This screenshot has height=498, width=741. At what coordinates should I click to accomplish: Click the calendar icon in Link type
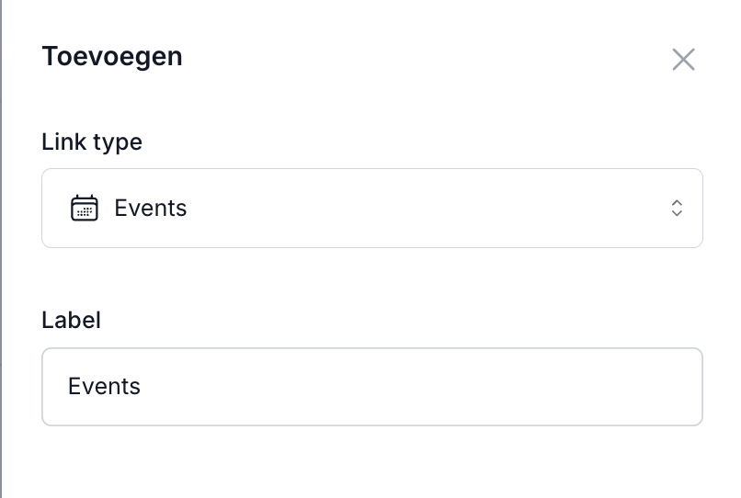click(x=85, y=209)
